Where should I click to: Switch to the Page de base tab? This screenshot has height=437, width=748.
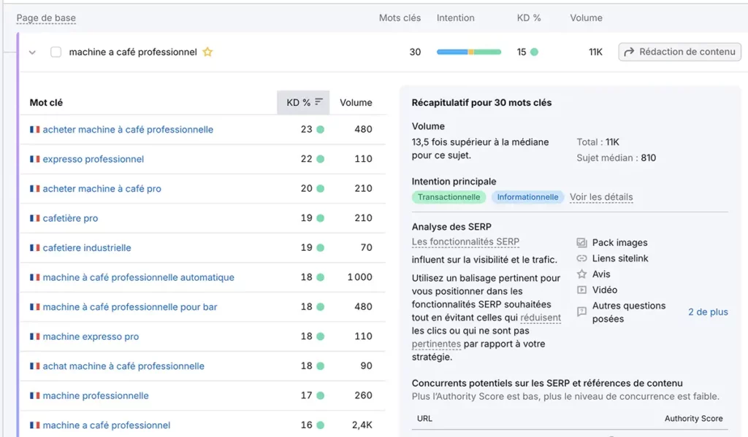pyautogui.click(x=45, y=17)
